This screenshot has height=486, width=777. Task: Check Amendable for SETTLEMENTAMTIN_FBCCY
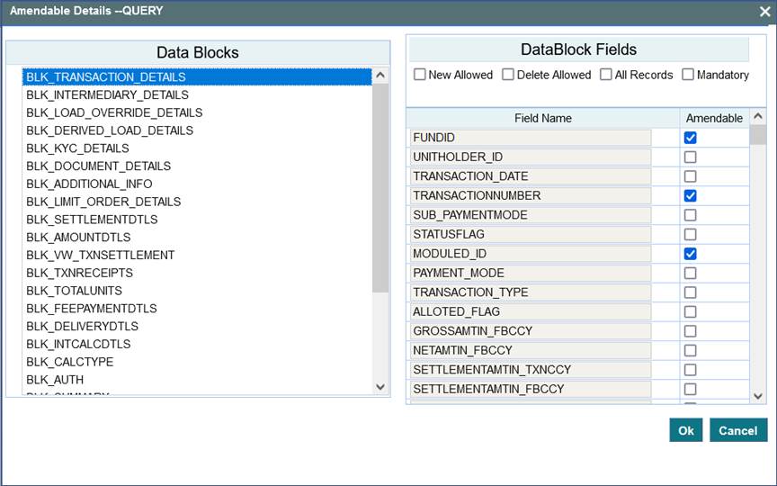click(x=691, y=390)
